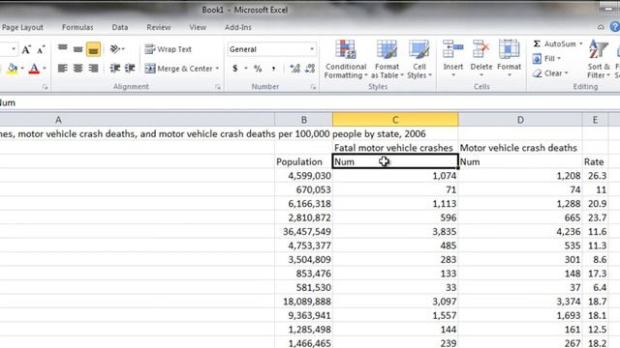This screenshot has width=620, height=348.
Task: Select cell containing 4,236
Action: 520,232
